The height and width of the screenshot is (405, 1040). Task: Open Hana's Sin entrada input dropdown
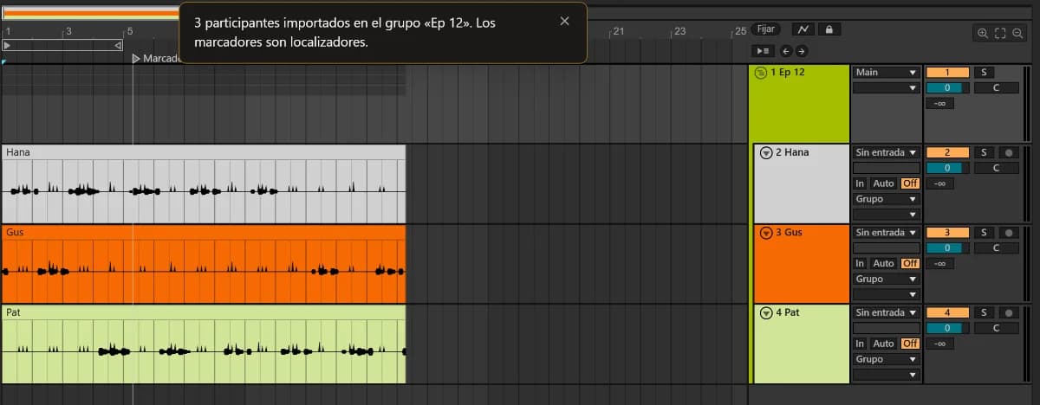[886, 152]
